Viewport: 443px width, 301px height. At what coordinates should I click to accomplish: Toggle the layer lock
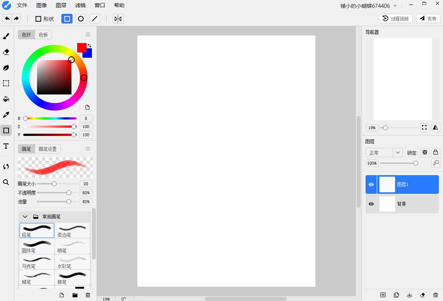coord(435,152)
